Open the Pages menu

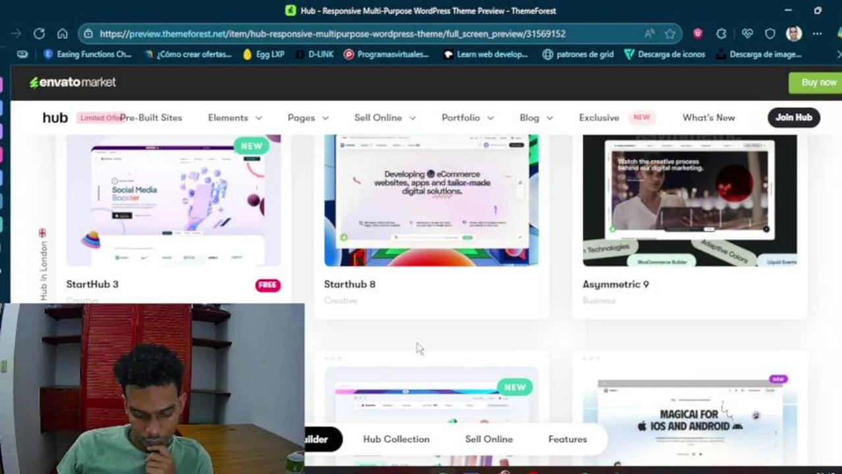(301, 118)
